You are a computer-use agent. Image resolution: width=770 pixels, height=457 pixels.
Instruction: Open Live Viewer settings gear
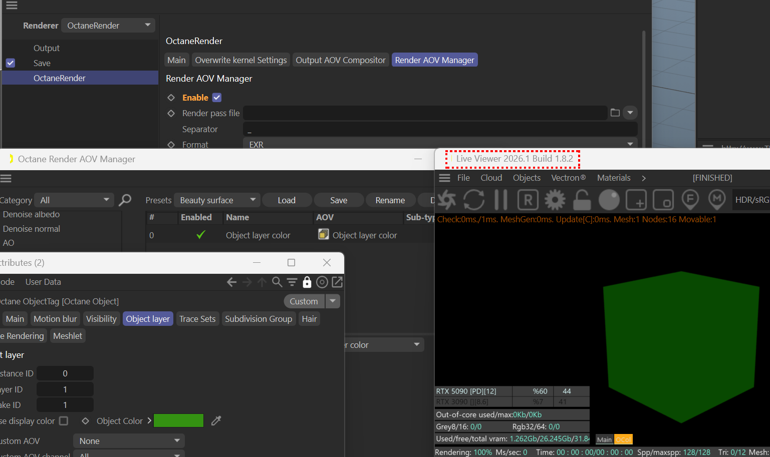click(555, 200)
